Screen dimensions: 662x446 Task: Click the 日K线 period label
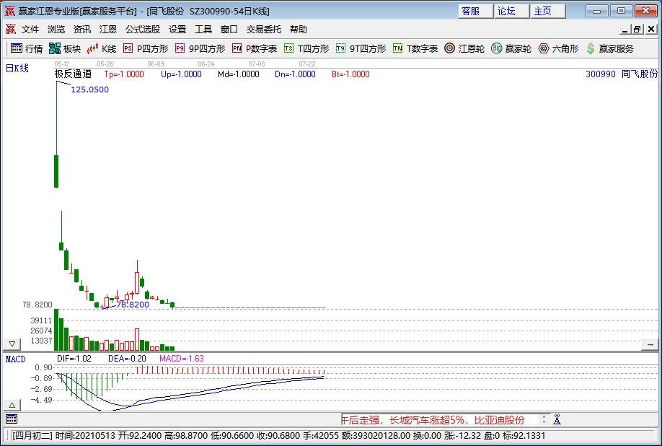coord(17,68)
